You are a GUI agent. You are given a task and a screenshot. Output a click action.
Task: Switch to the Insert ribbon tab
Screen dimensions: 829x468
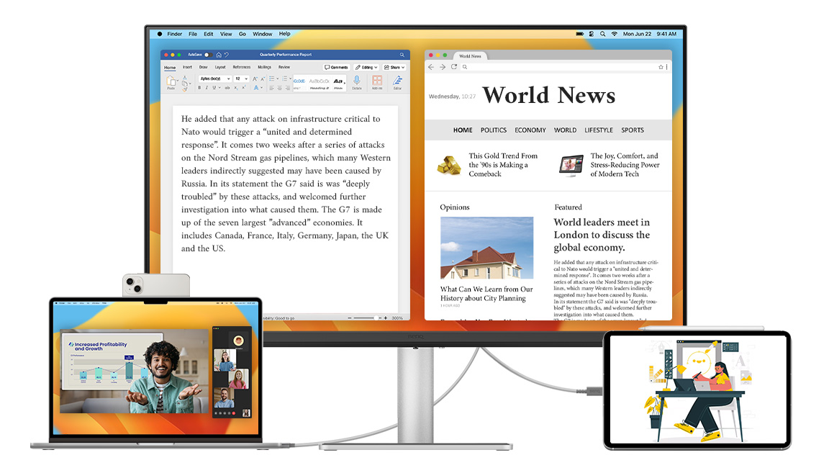tap(188, 67)
